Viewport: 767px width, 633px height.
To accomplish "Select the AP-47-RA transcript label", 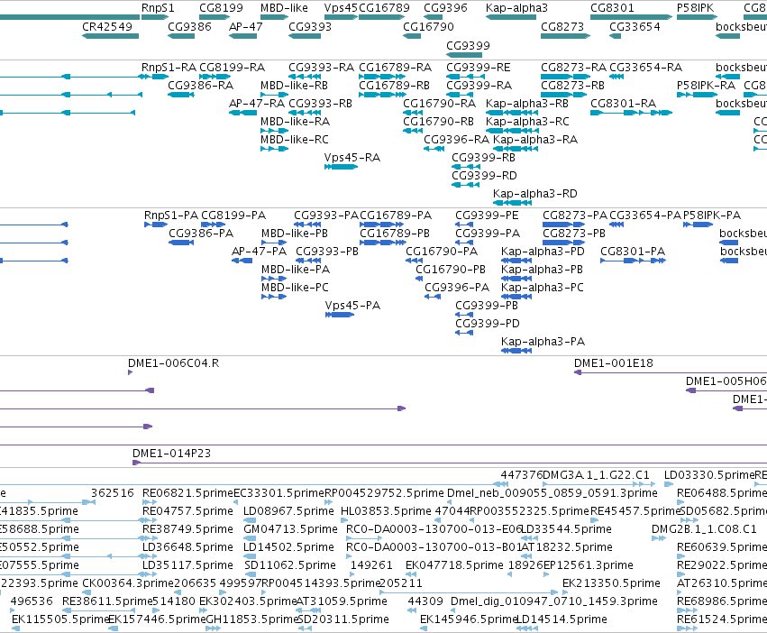I will click(257, 104).
